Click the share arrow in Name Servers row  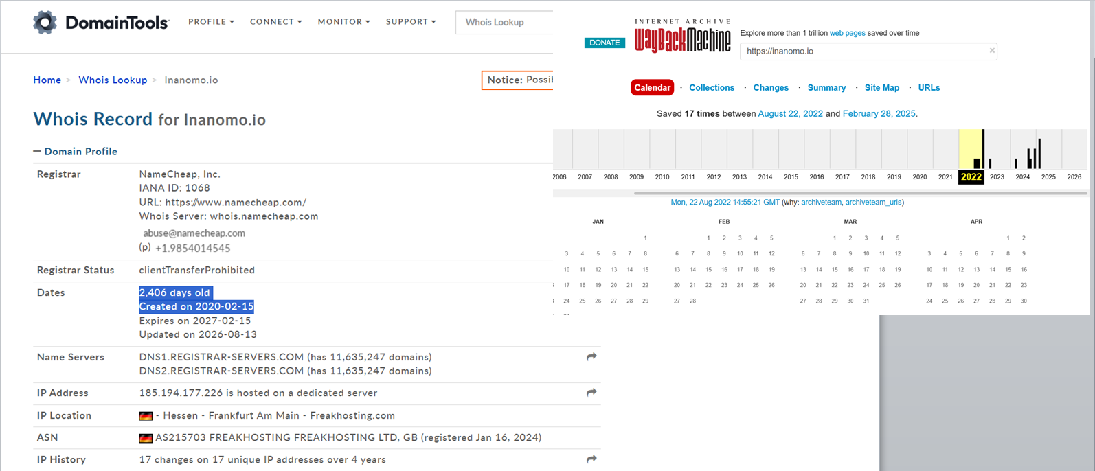tap(591, 357)
